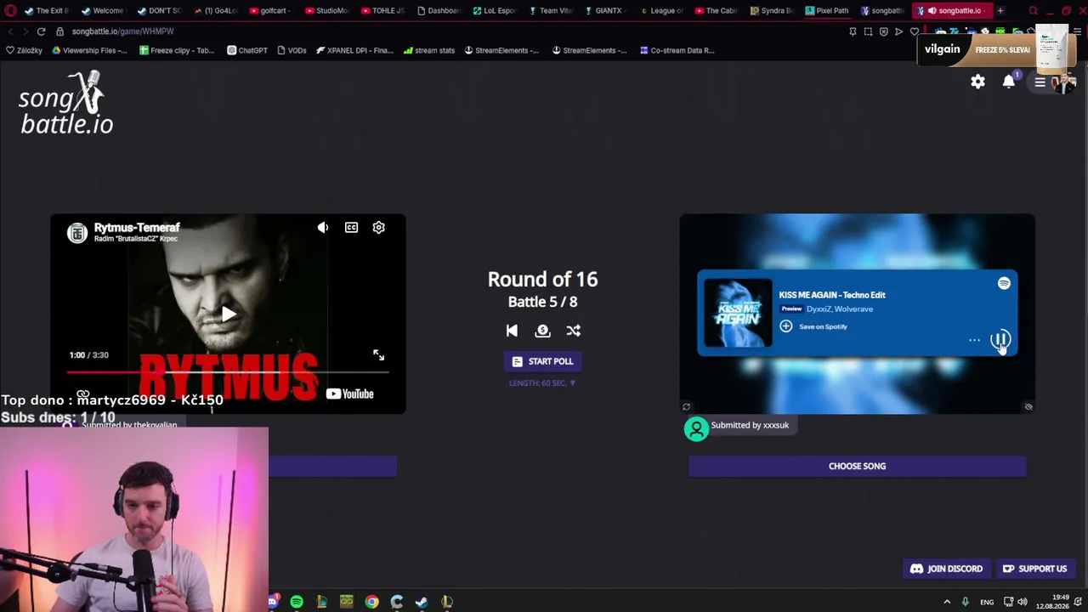This screenshot has height=612, width=1088.
Task: Hide the right song with eye-slash icon
Action: 1028,407
